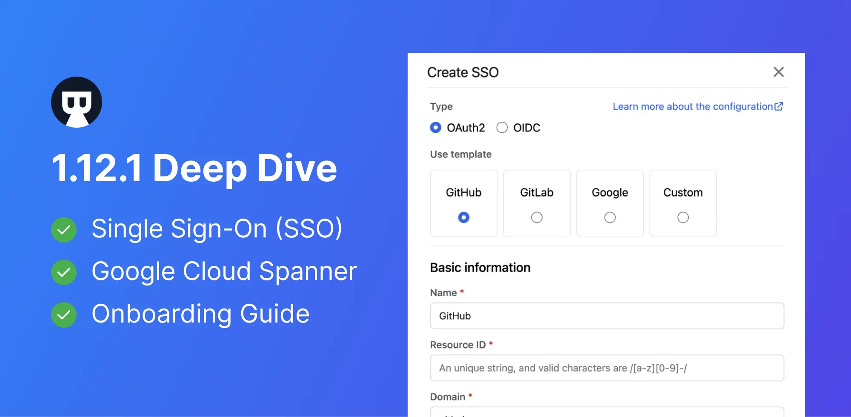Click the app logo icon
The height and width of the screenshot is (417, 851).
[x=77, y=102]
